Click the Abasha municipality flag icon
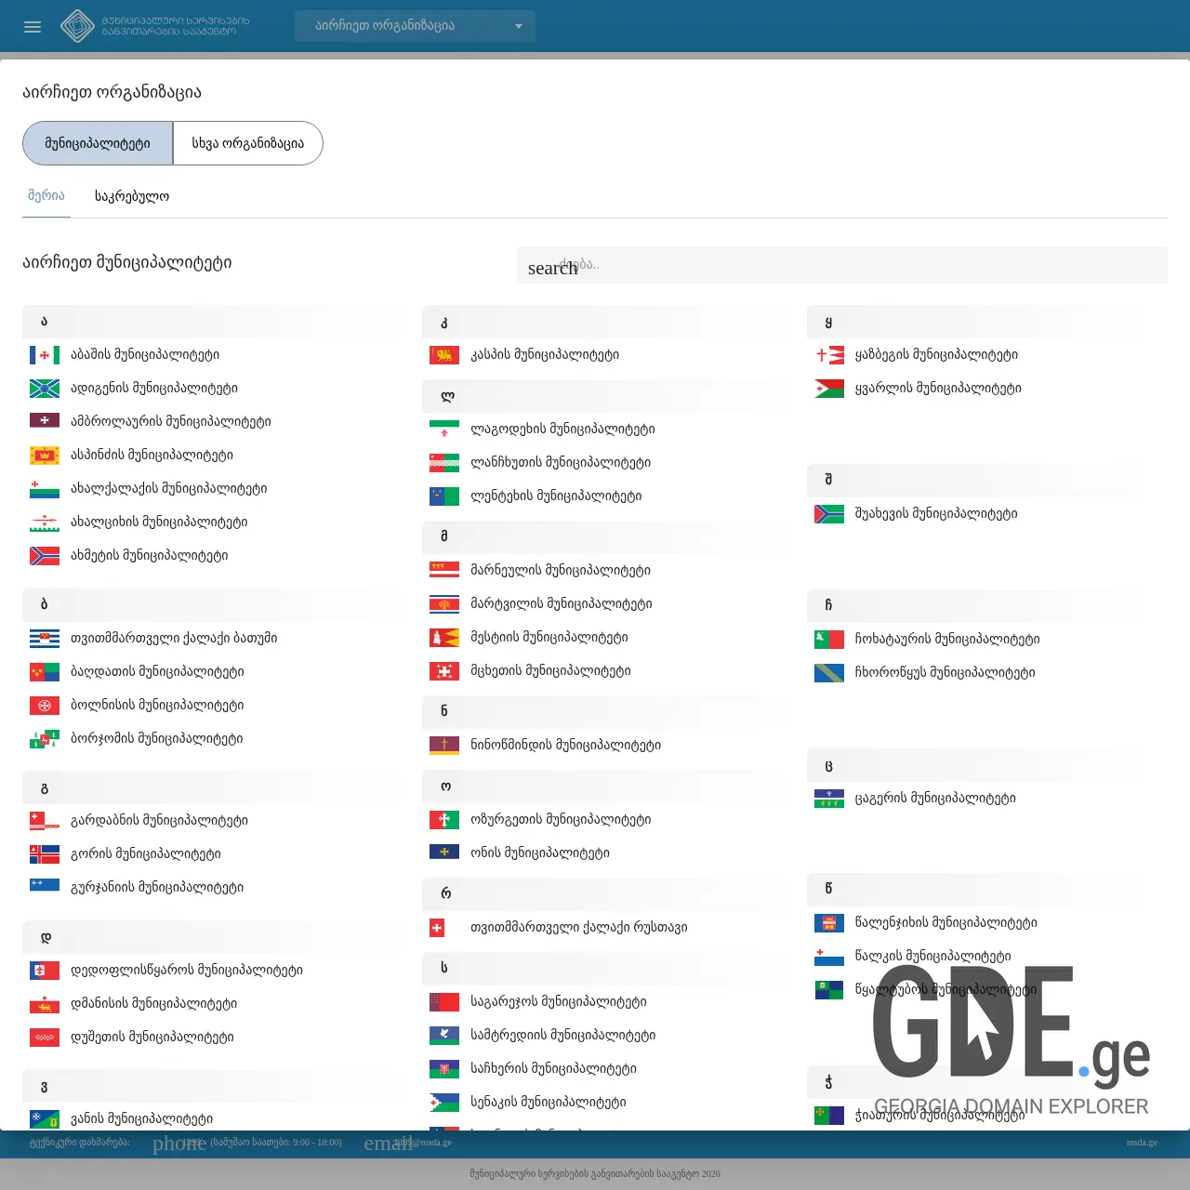 (45, 354)
